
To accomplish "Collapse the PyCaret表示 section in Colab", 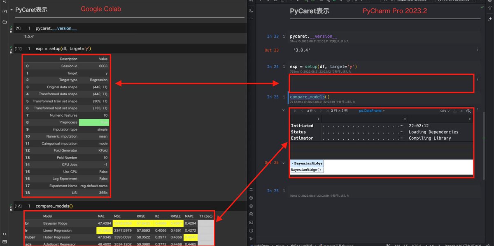I will tap(11, 9).
